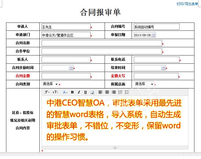Open calendar for 申报日期 field

click(x=153, y=35)
